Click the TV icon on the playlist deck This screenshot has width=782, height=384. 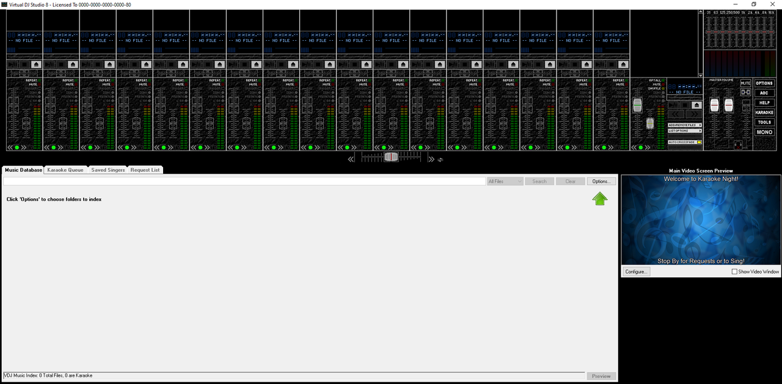pyautogui.click(x=654, y=148)
